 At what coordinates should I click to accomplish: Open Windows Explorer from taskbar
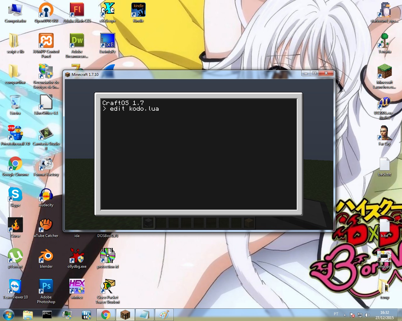28,315
